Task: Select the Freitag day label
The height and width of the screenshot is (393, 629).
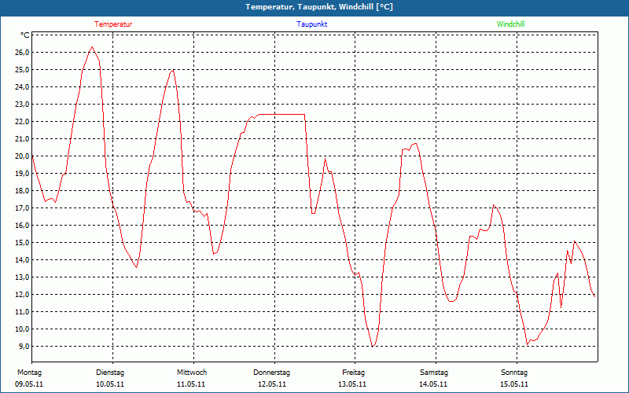Action: pos(353,373)
